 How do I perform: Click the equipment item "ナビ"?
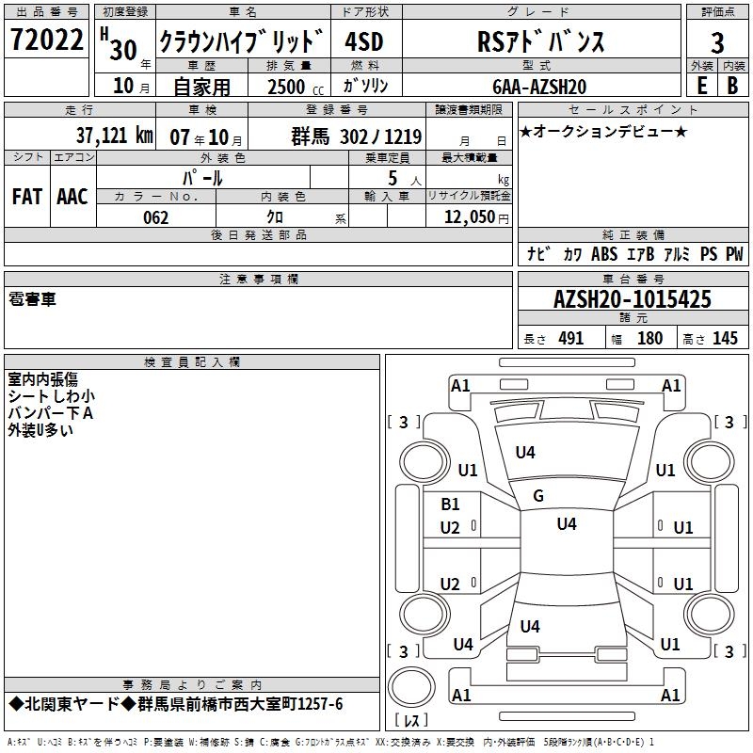[538, 253]
